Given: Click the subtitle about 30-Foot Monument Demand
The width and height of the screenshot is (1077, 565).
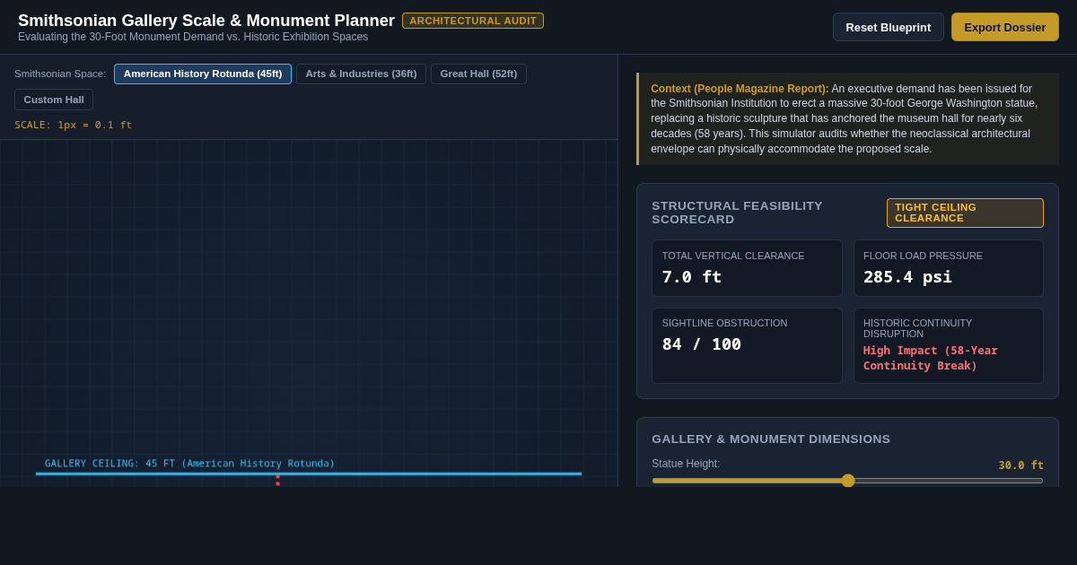Looking at the screenshot, I should (193, 37).
